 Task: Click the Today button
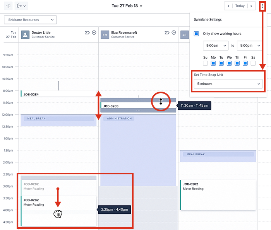(x=240, y=6)
